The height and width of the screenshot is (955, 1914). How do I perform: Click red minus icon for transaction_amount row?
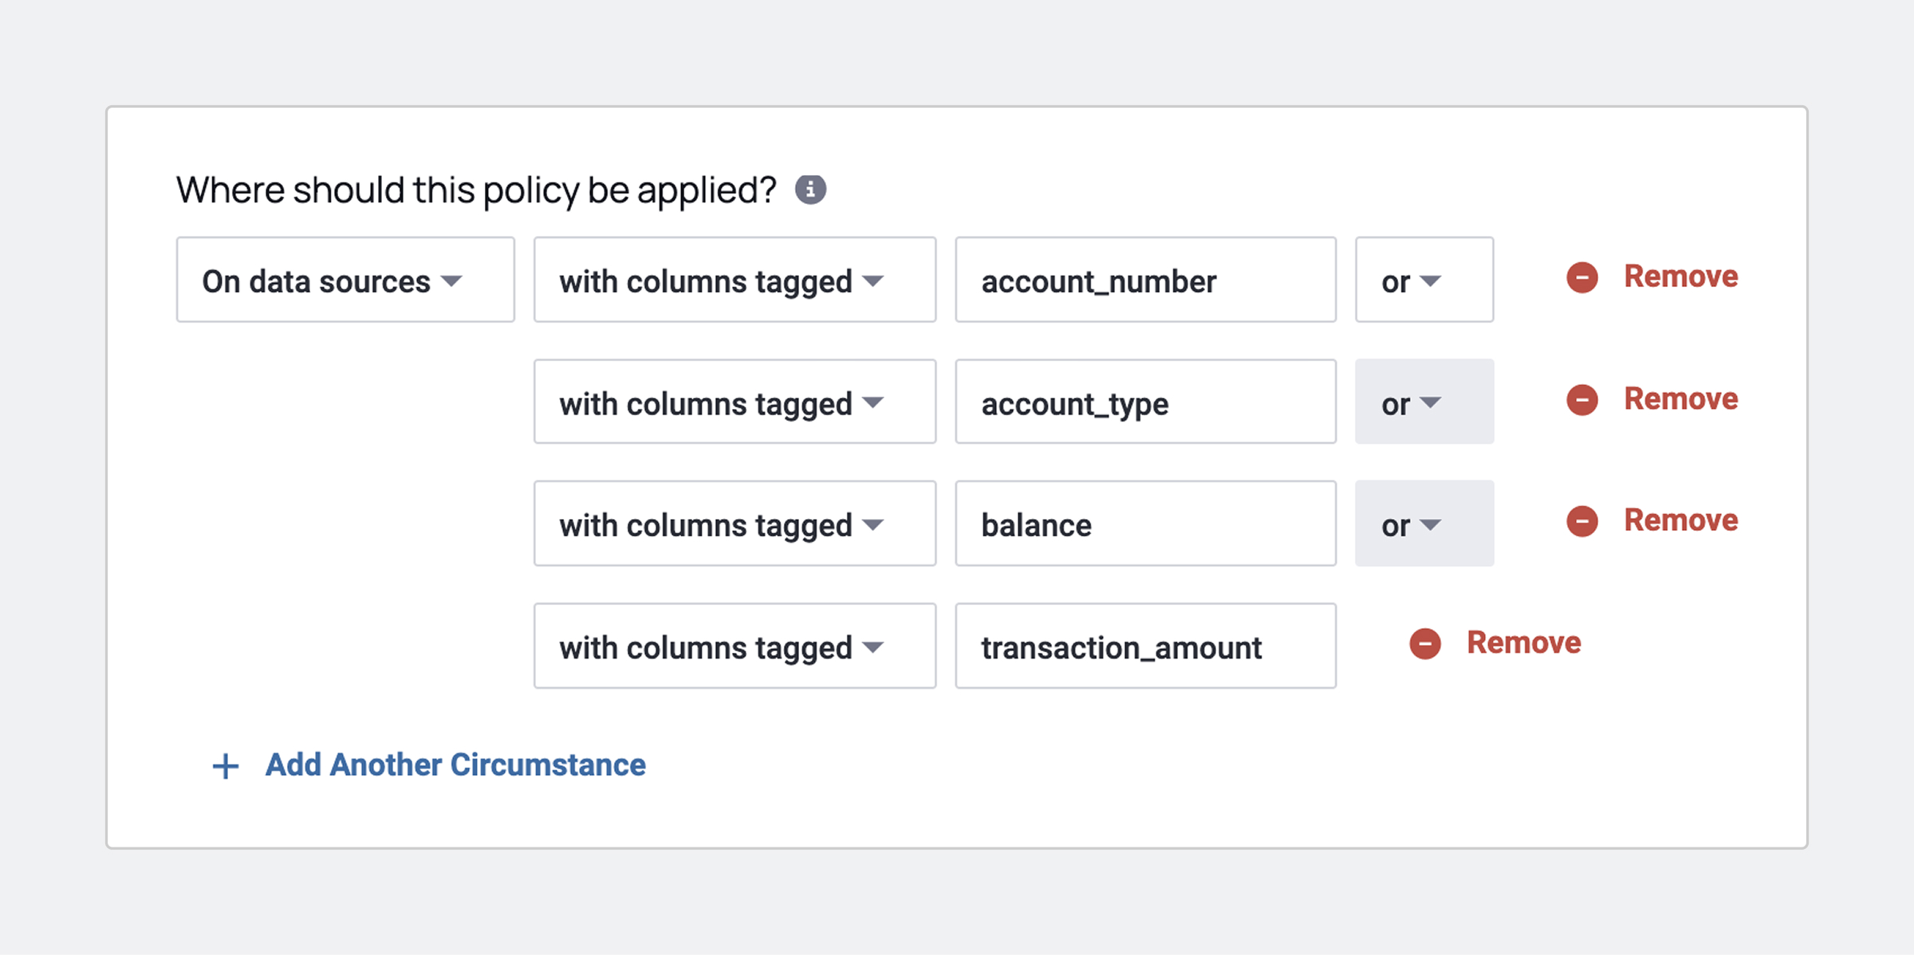tap(1425, 643)
